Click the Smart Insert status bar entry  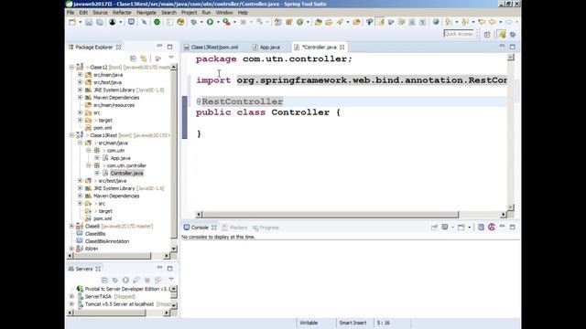point(353,323)
